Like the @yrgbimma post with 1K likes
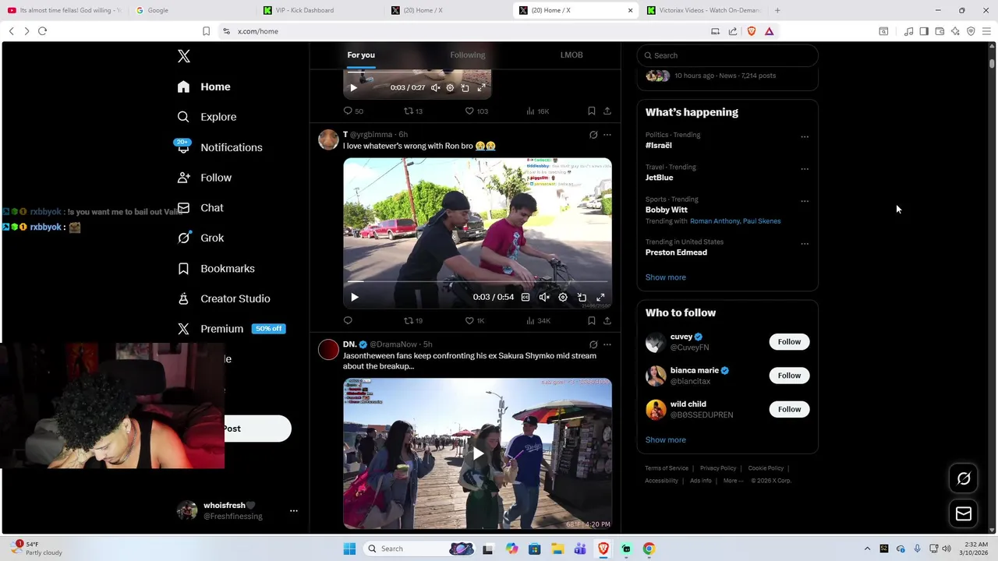Screen dimensions: 998x561 [x=476, y=320]
